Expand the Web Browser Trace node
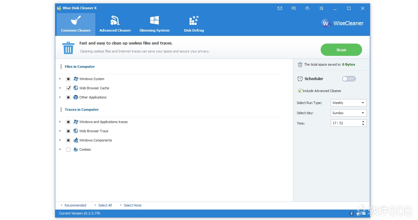The width and height of the screenshot is (418, 220). [60, 131]
